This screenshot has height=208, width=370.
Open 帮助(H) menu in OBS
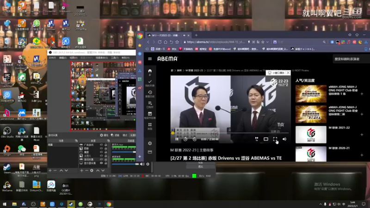[x=125, y=58]
